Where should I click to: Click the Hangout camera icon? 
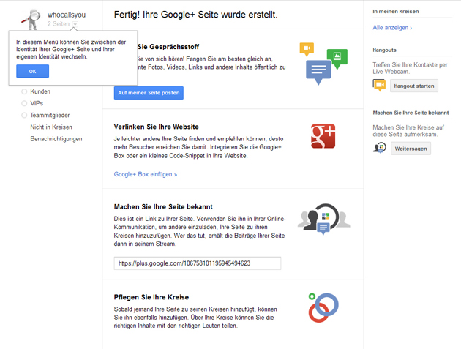coord(379,86)
